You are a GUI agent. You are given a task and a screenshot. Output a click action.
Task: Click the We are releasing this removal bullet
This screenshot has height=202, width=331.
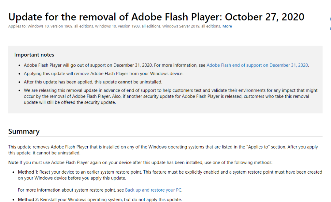[x=171, y=96]
